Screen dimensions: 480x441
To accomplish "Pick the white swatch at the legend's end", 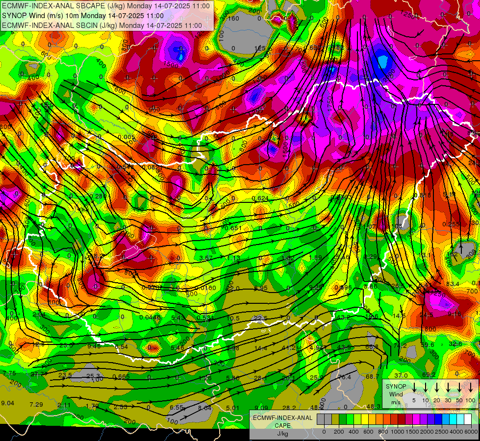I will click(467, 419).
